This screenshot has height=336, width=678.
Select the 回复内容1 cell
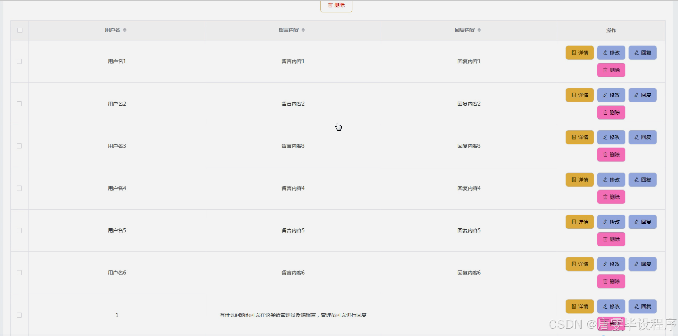click(469, 62)
